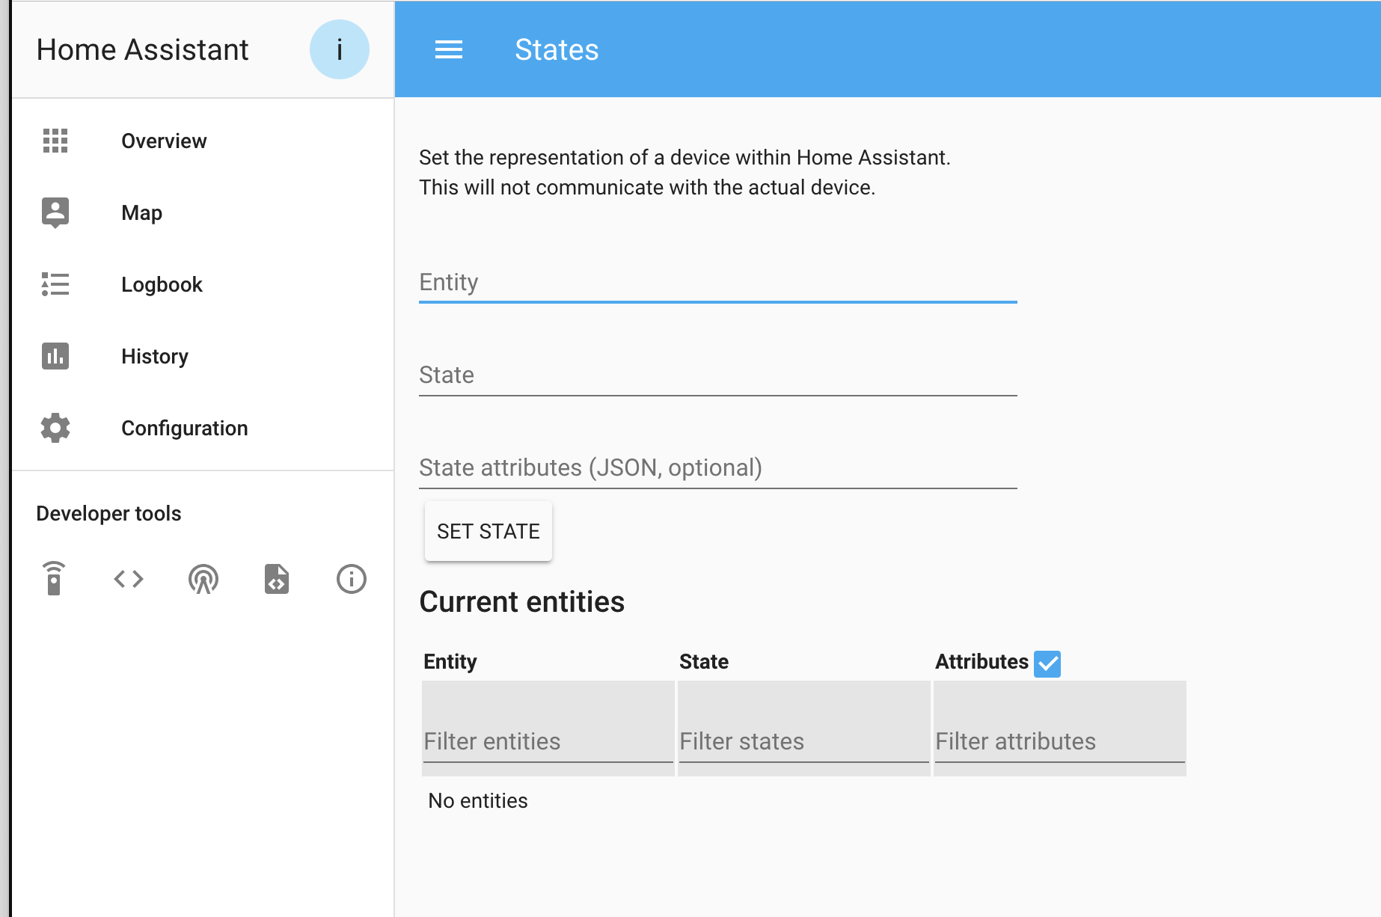The width and height of the screenshot is (1381, 917).
Task: Click Home Assistant title in sidebar
Action: [x=143, y=49]
